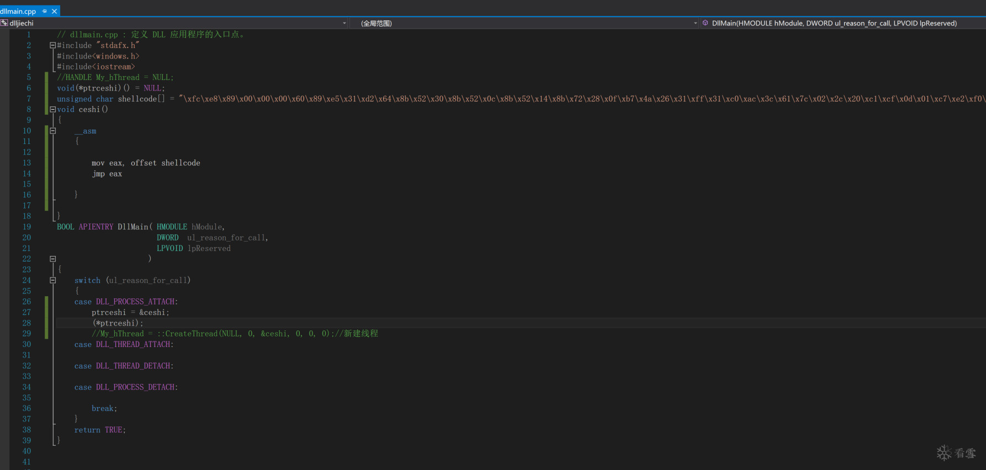986x470 pixels.
Task: Collapse the __asm block at line 10
Action: coord(53,131)
